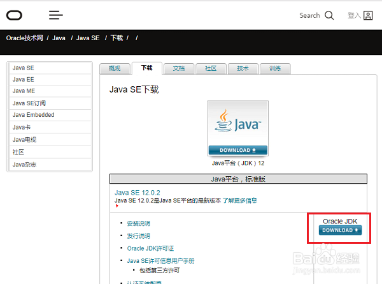
Task: Select Java EE in sidebar
Action: (x=50, y=79)
